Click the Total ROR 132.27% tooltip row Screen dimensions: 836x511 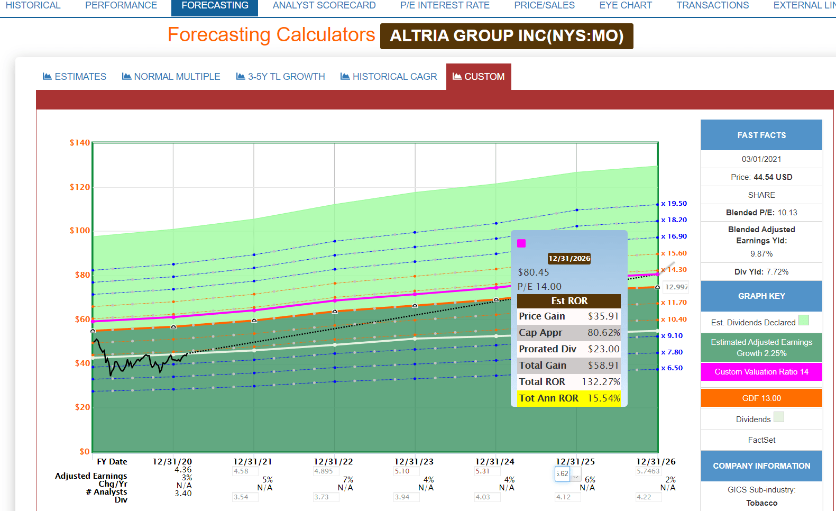(x=569, y=382)
